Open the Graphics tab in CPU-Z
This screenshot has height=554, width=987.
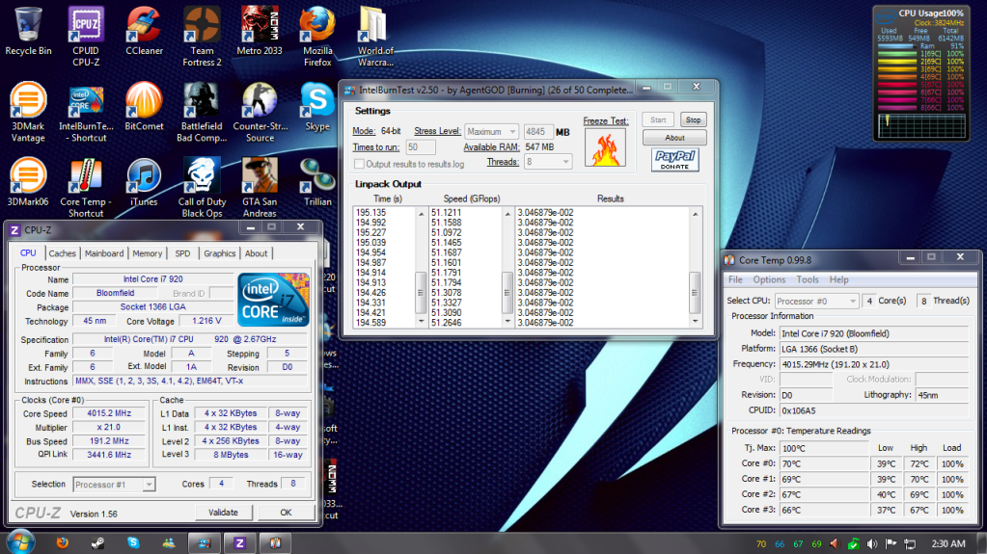(x=219, y=253)
